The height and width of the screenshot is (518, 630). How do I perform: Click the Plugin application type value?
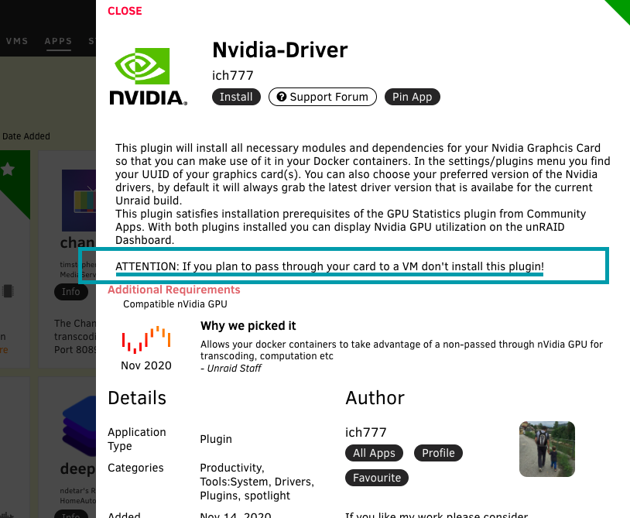pos(216,439)
